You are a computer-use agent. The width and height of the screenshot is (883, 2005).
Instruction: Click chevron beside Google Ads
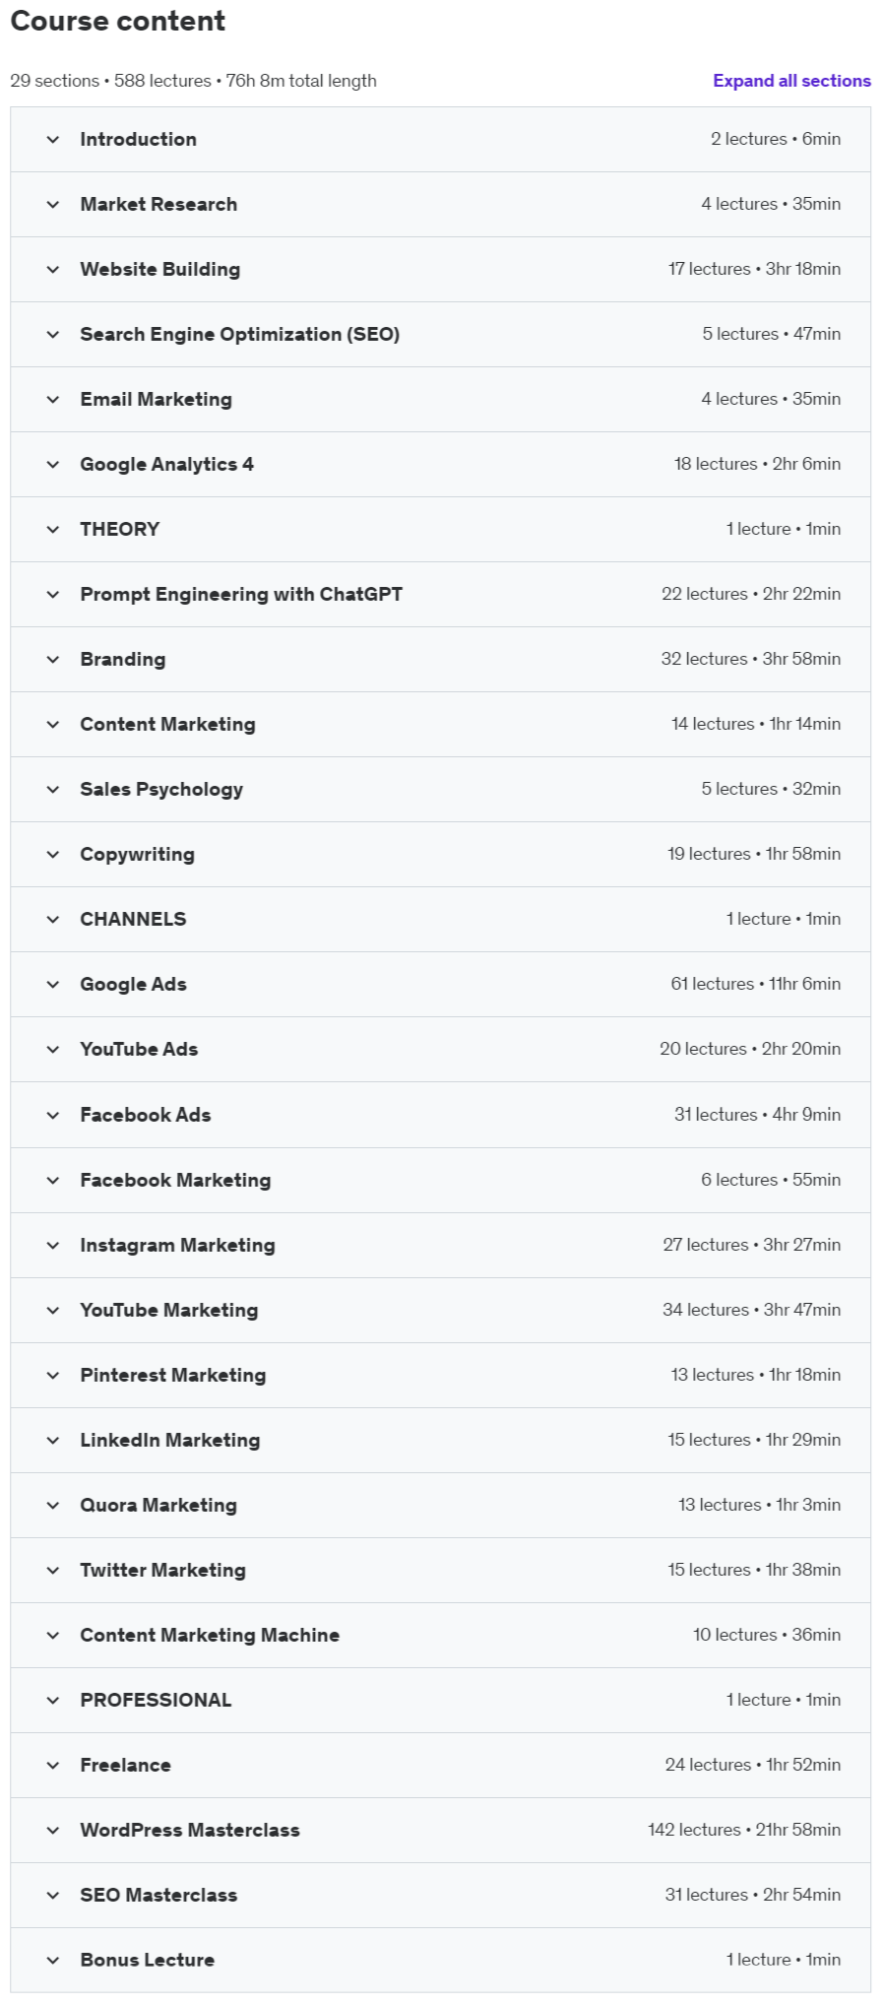coord(53,985)
